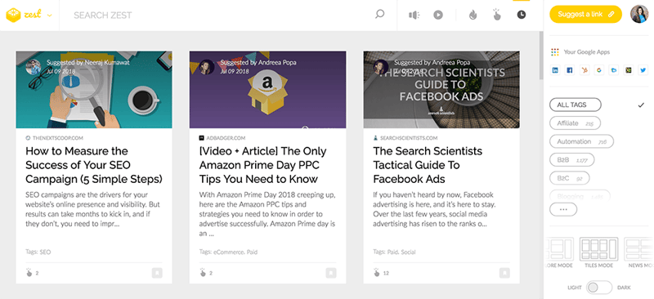
Task: Sort by recent using clock icon
Action: point(522,15)
